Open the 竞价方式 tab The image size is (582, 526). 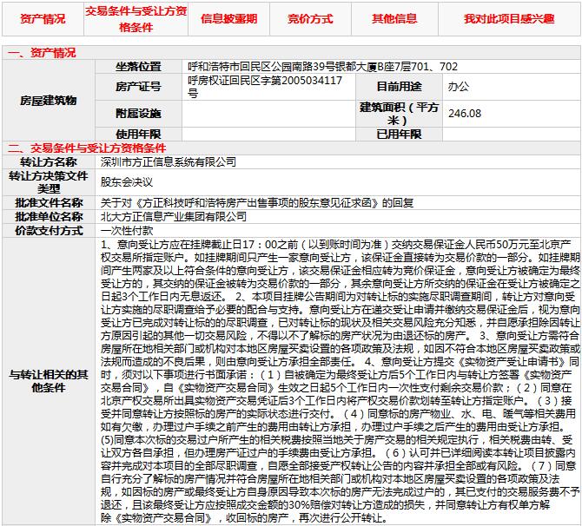(310, 18)
